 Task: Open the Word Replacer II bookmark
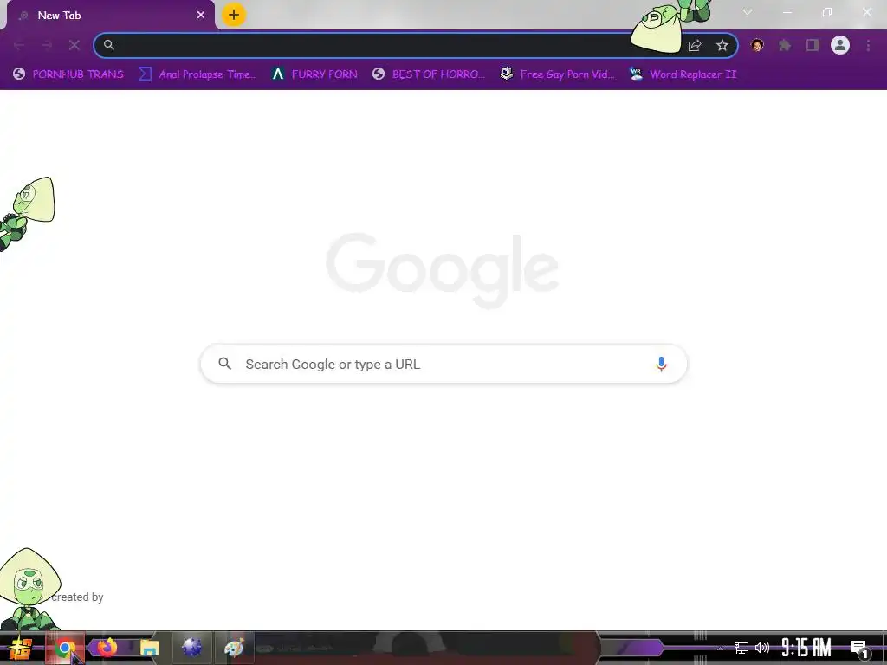tap(683, 74)
